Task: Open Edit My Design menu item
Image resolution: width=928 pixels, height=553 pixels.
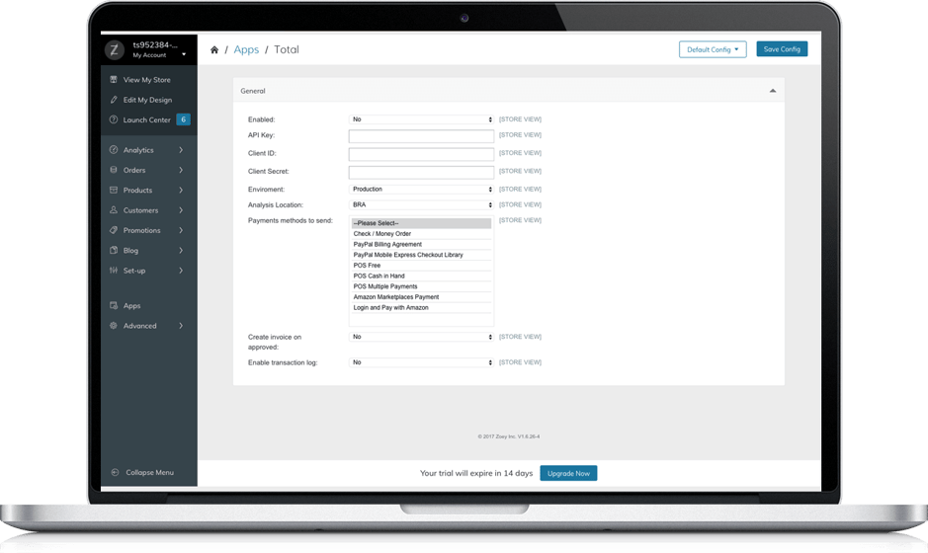Action: pyautogui.click(x=148, y=100)
